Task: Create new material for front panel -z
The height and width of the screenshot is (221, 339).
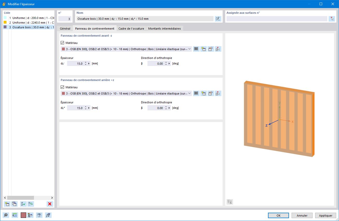Action: click(203, 49)
